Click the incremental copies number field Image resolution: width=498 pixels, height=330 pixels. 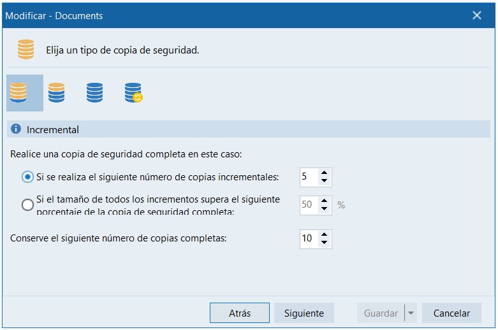pos(309,177)
